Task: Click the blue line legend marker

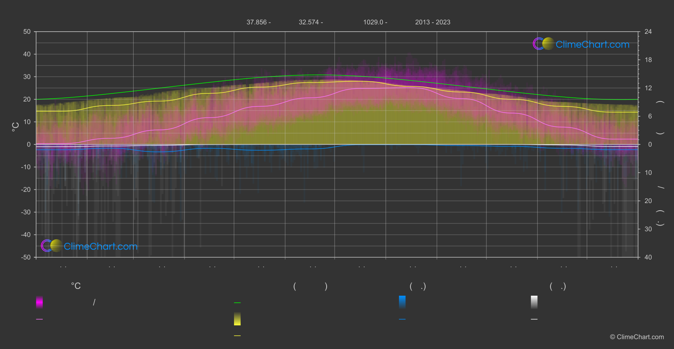Action: 402,319
